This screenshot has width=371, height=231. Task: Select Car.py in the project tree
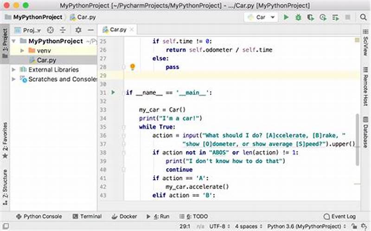tap(46, 60)
